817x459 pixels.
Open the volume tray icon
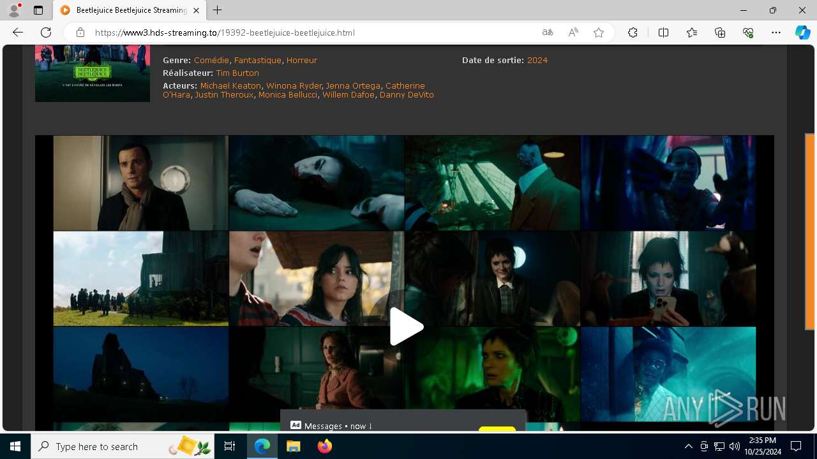tap(735, 446)
